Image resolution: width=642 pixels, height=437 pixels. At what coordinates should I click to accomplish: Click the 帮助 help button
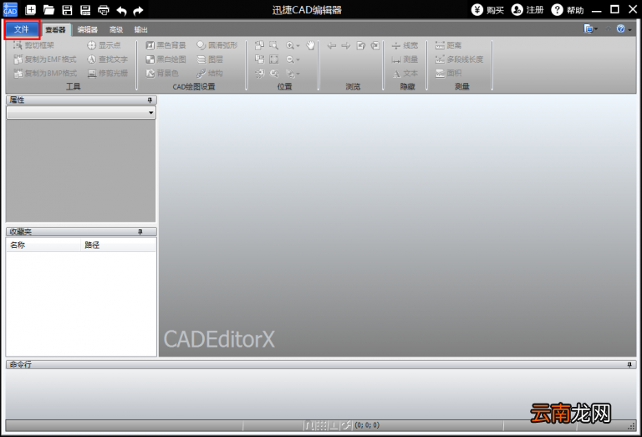coord(568,9)
